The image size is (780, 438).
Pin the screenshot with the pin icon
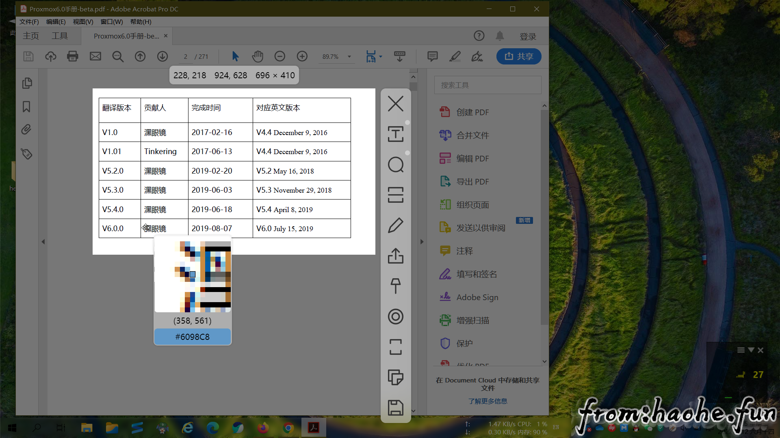[396, 286]
